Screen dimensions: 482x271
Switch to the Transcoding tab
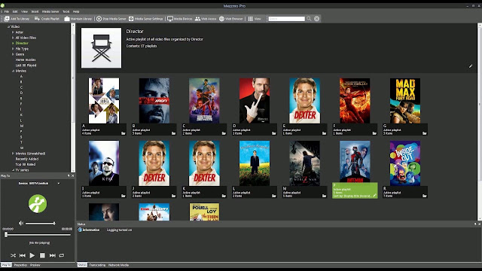click(97, 265)
